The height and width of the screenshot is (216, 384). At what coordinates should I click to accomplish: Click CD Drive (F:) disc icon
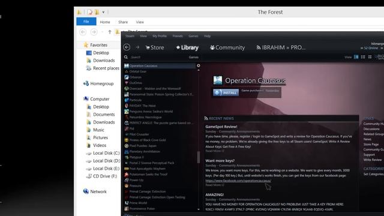89,176
